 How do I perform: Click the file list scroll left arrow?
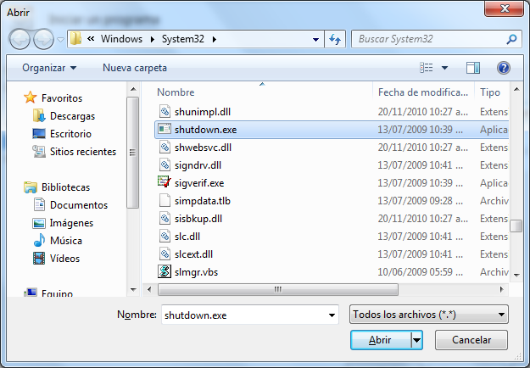149,290
